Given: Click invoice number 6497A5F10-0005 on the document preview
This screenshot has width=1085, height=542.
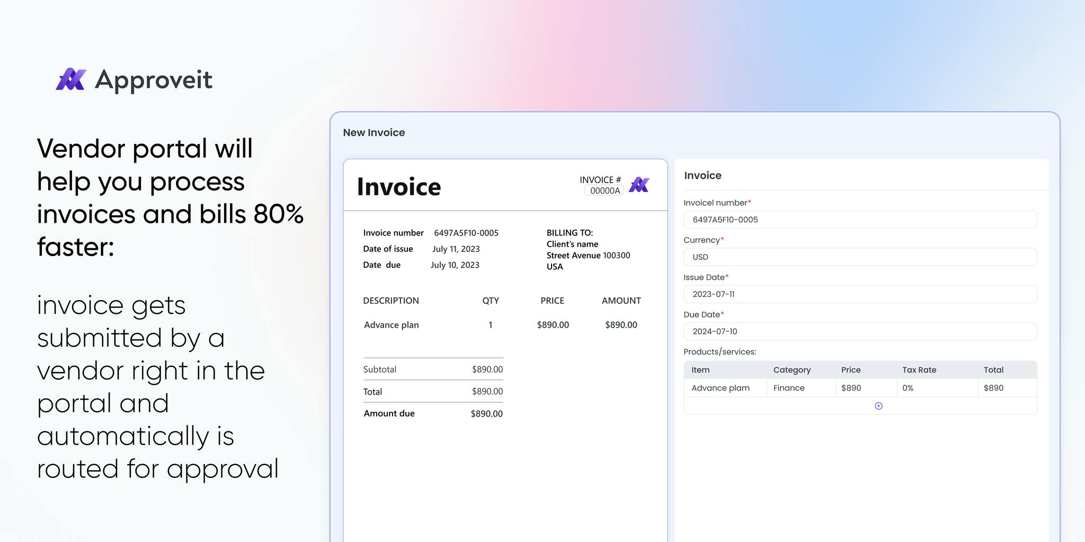Looking at the screenshot, I should click(x=466, y=233).
